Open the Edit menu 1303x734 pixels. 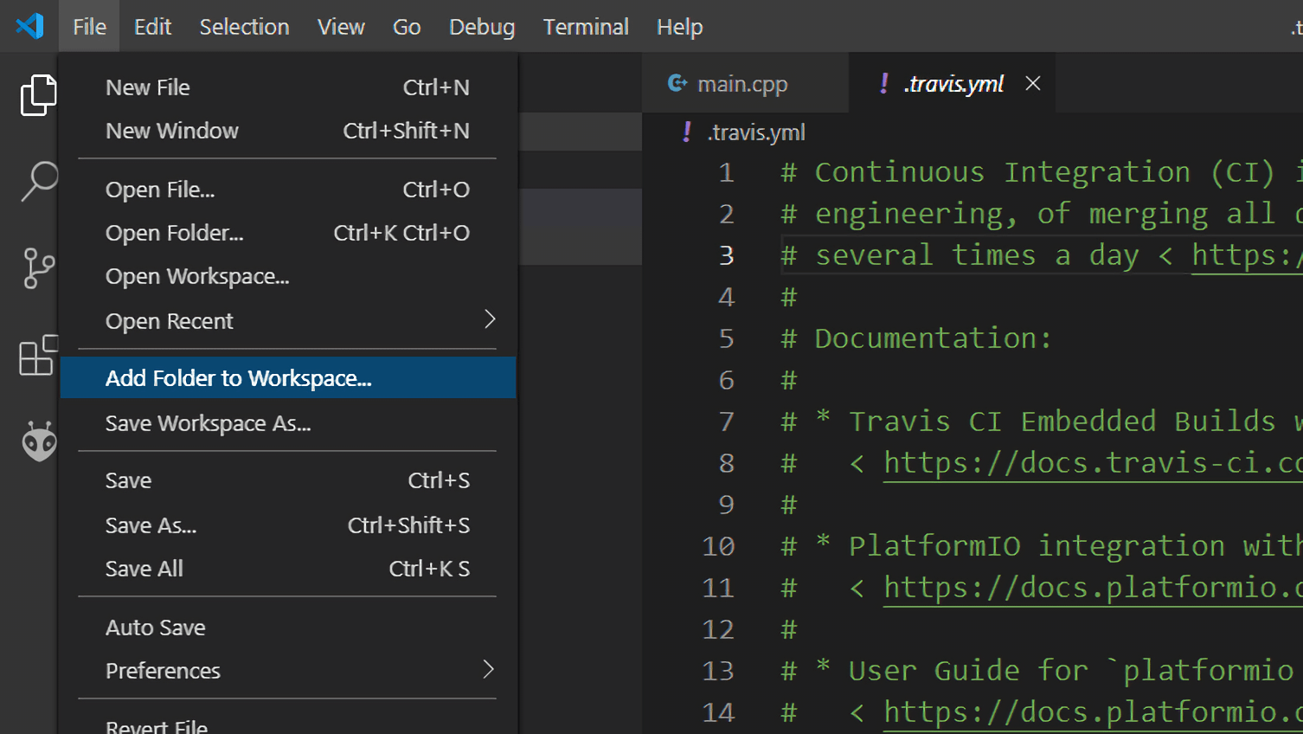point(152,26)
